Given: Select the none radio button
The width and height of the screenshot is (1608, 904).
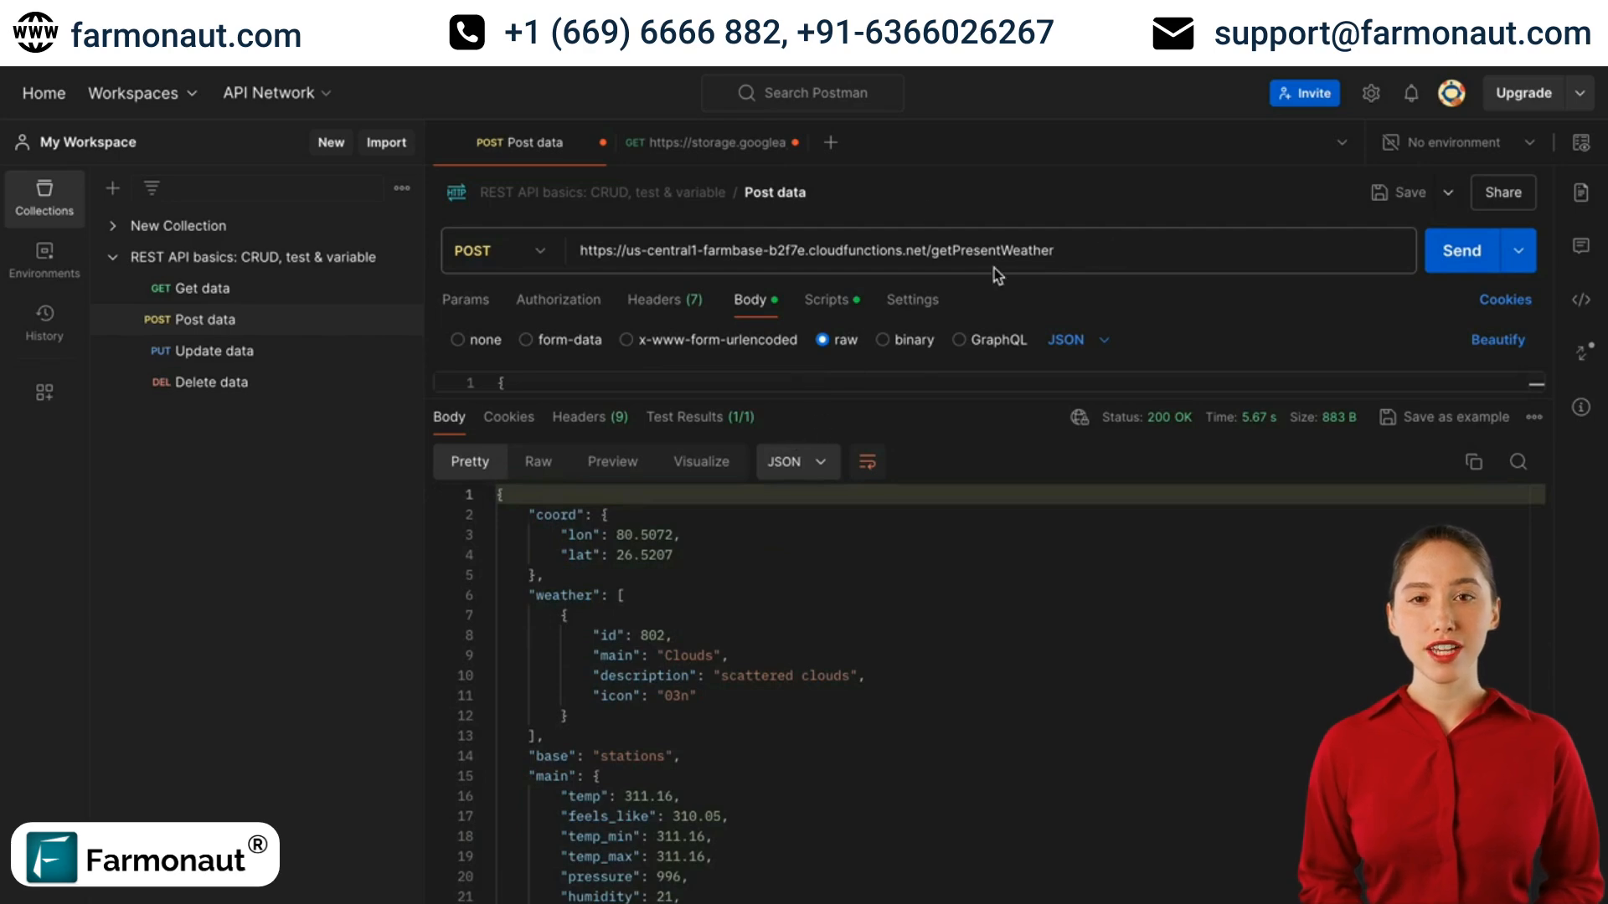Looking at the screenshot, I should (x=456, y=339).
